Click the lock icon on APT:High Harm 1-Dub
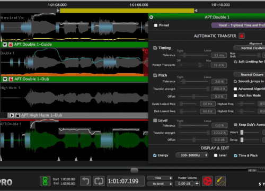Screen dimensions: 265x191 click(17, 115)
